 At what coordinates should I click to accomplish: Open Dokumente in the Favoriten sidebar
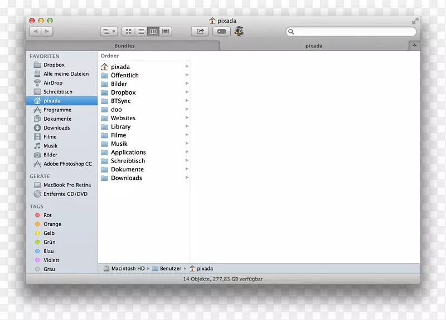(61, 119)
